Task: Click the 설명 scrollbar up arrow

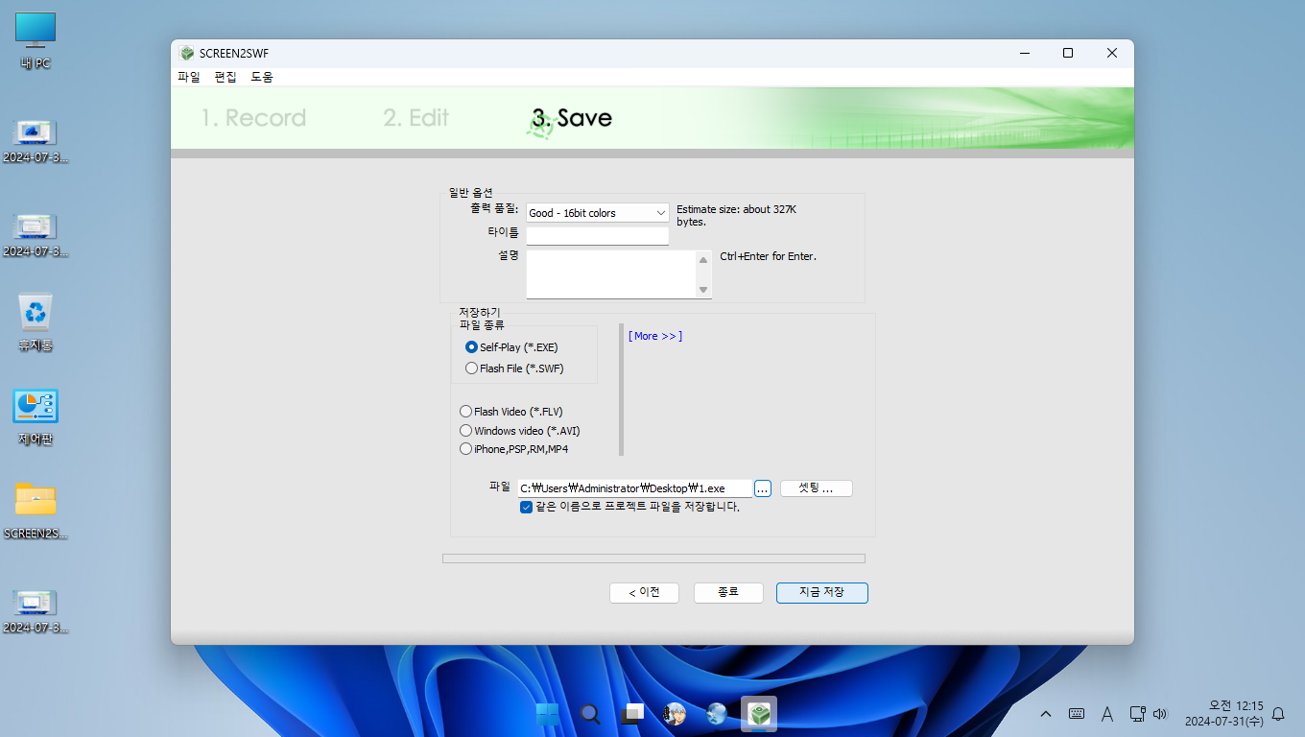Action: pyautogui.click(x=703, y=258)
